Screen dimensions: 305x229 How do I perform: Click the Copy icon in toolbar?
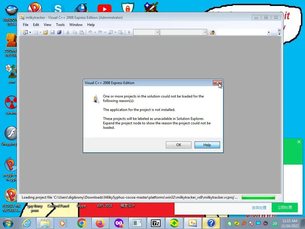coord(74,32)
